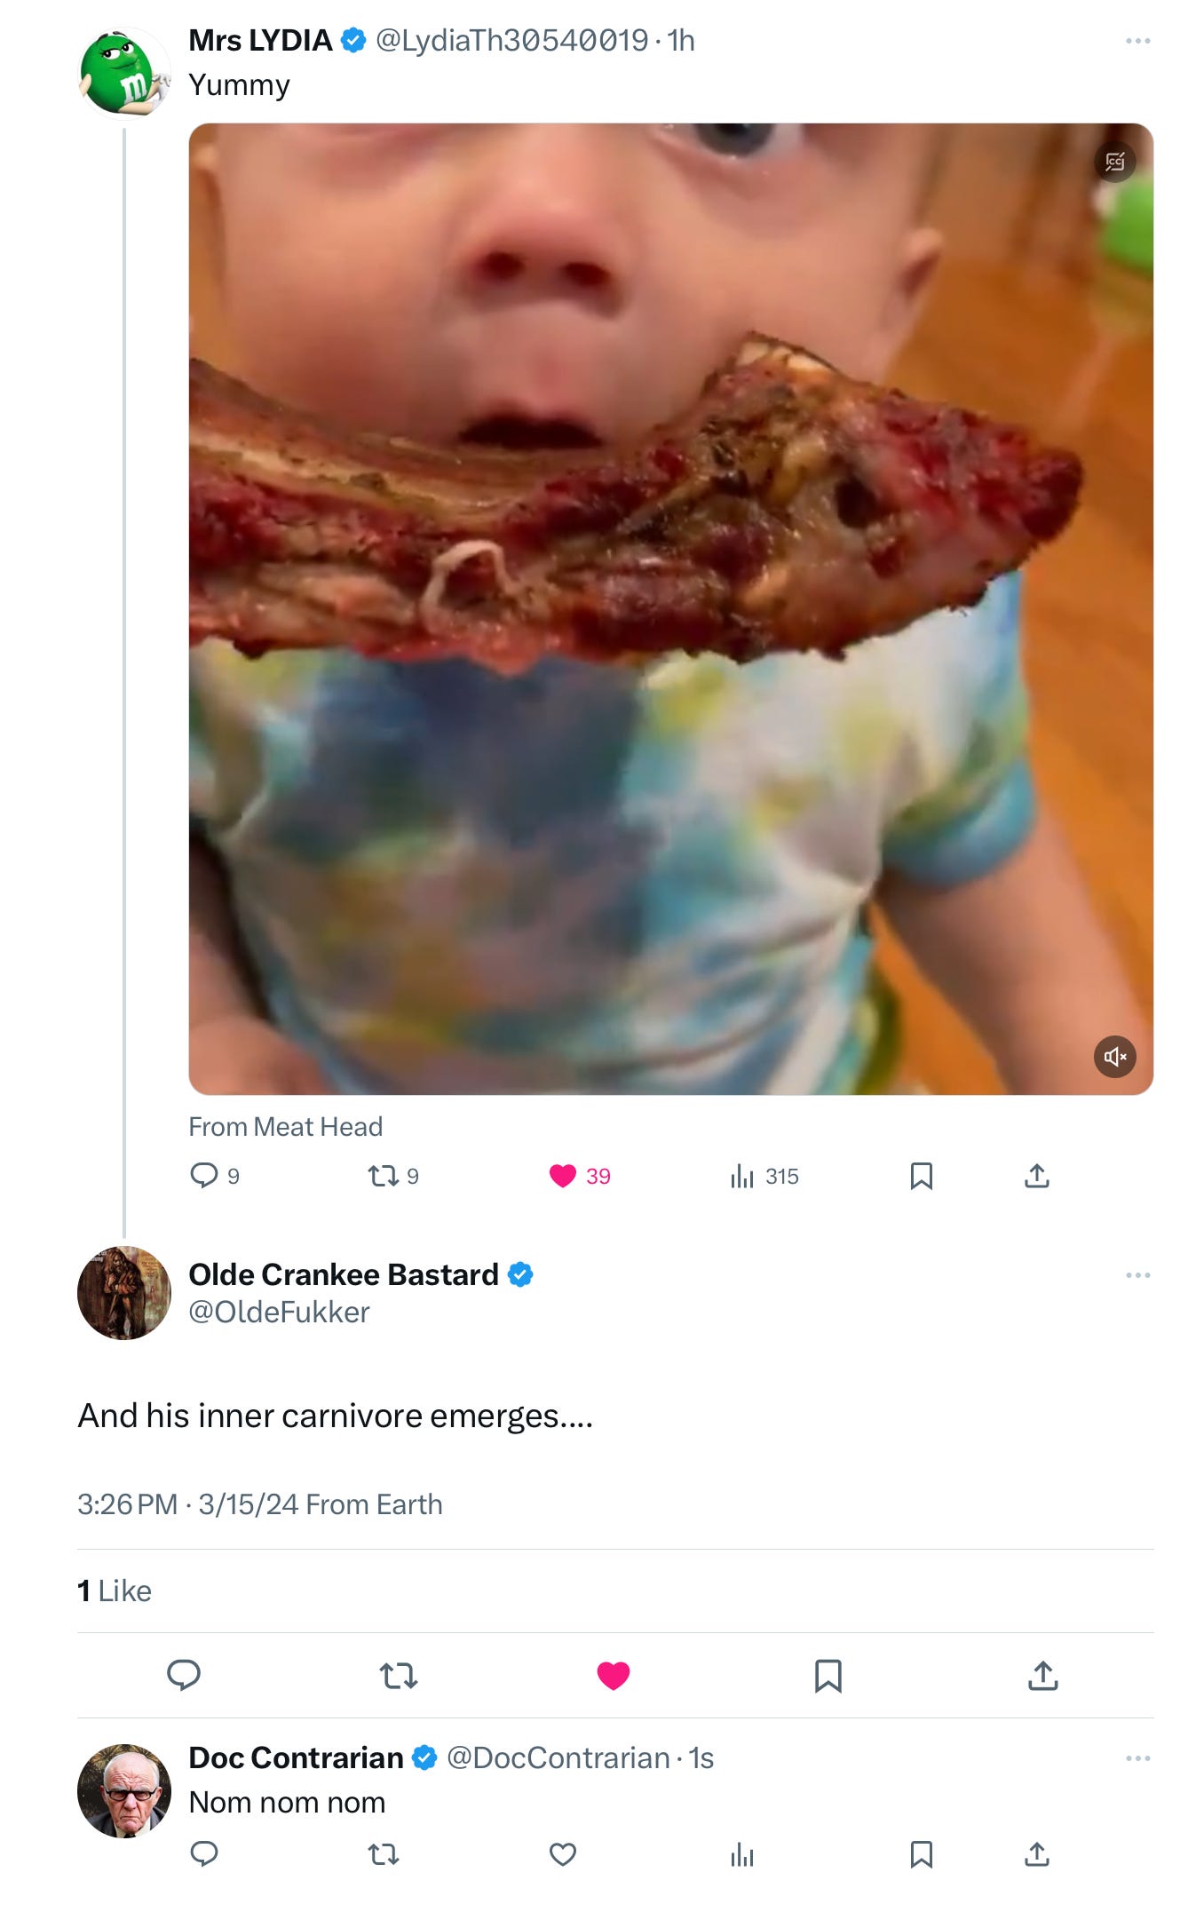Like Doc Contrarian's Nom nom nom reply

[563, 1853]
